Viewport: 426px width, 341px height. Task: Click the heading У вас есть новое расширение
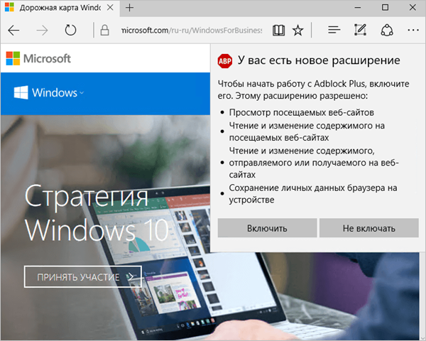click(319, 60)
